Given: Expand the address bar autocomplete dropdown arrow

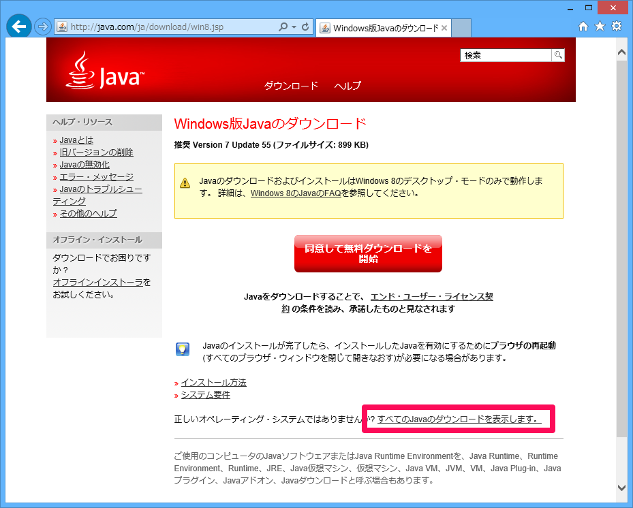Looking at the screenshot, I should pos(294,27).
